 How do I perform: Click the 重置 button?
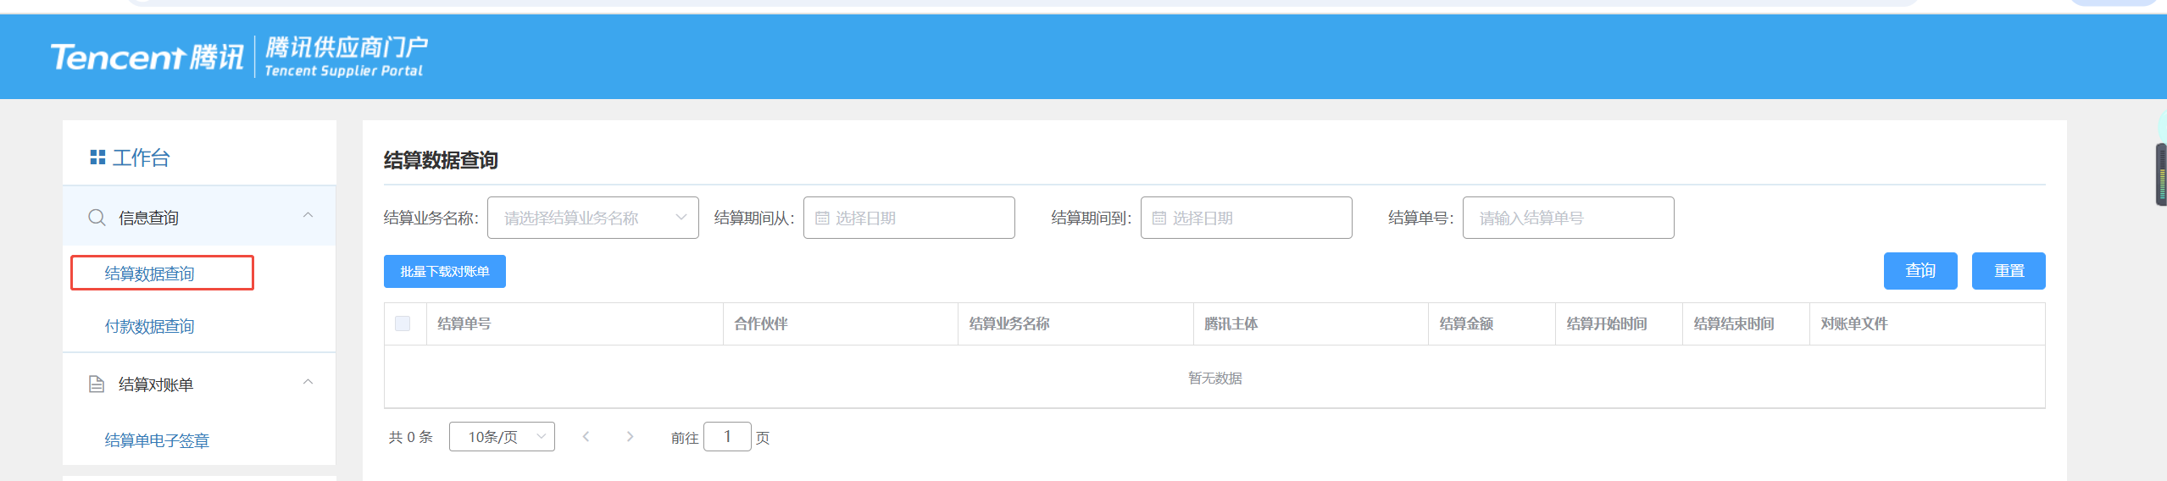tap(2009, 271)
